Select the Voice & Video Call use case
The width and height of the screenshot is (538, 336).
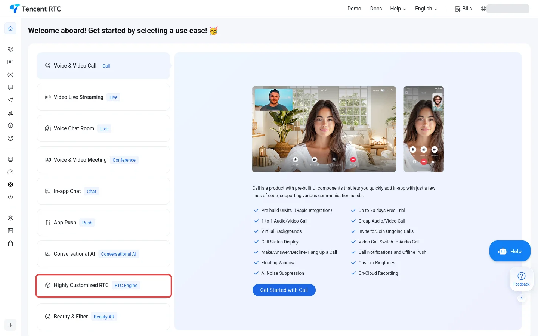click(103, 66)
